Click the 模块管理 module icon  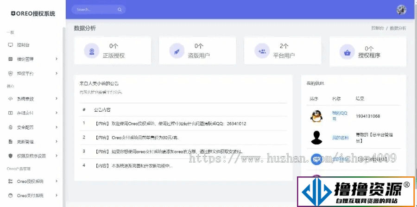tap(10, 59)
